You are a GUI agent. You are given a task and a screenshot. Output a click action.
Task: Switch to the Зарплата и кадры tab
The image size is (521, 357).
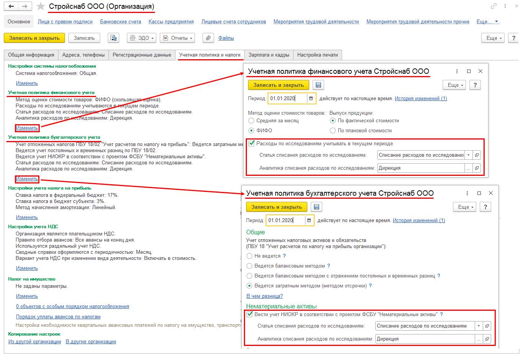(x=269, y=55)
